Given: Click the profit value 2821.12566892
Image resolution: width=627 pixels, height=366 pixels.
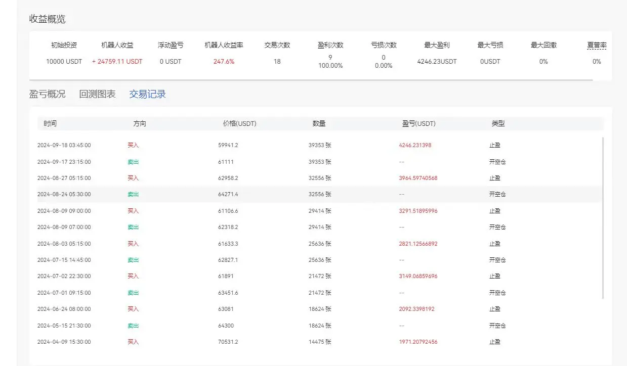Looking at the screenshot, I should tap(418, 244).
